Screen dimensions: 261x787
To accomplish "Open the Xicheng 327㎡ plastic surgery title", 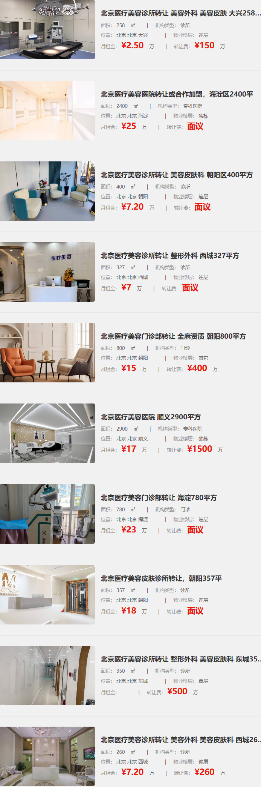I will [x=170, y=255].
